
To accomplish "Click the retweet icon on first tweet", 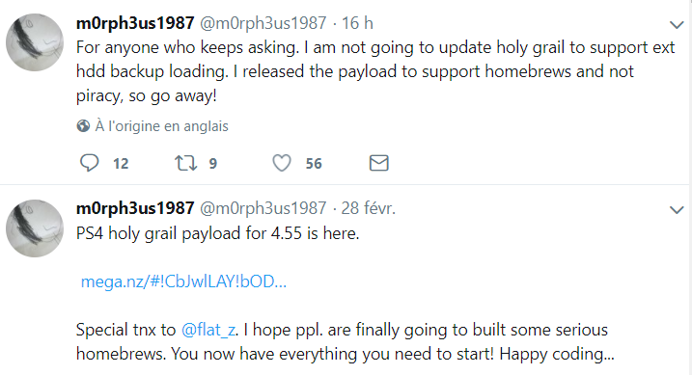I will (186, 163).
